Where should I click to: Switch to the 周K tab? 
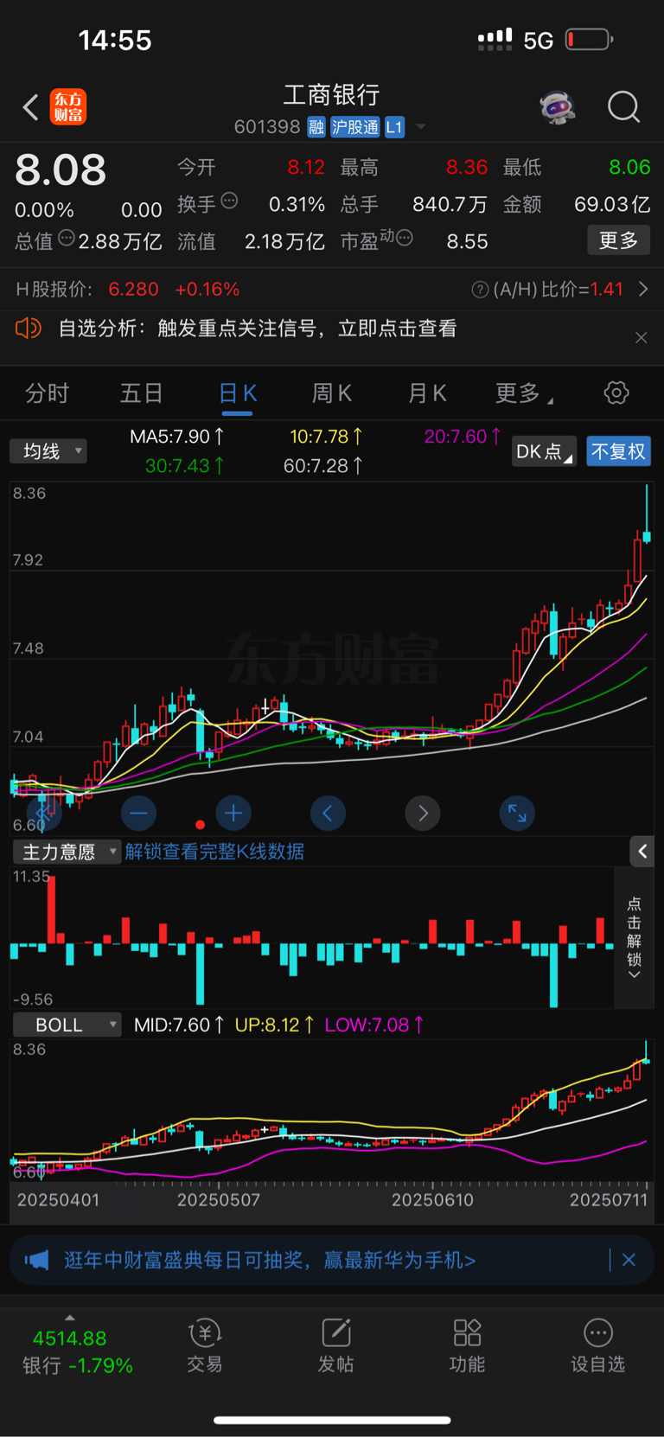(332, 393)
